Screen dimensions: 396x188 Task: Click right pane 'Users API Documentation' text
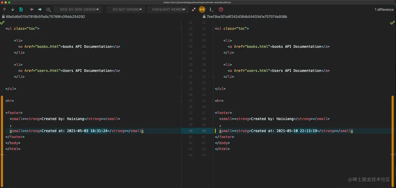click(297, 71)
